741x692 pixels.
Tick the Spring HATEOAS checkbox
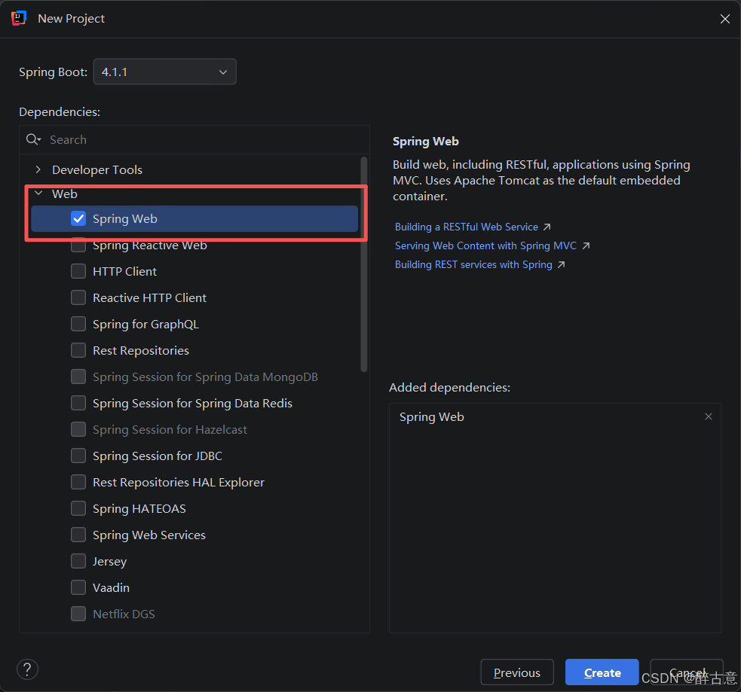(78, 508)
